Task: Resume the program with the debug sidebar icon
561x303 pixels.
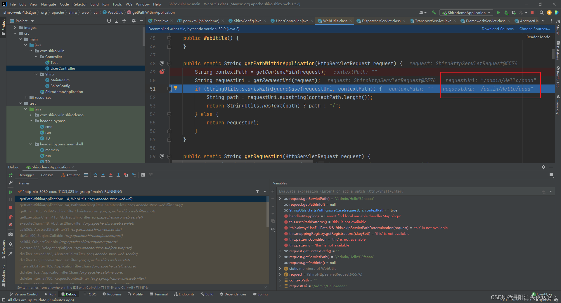Action: [x=11, y=192]
